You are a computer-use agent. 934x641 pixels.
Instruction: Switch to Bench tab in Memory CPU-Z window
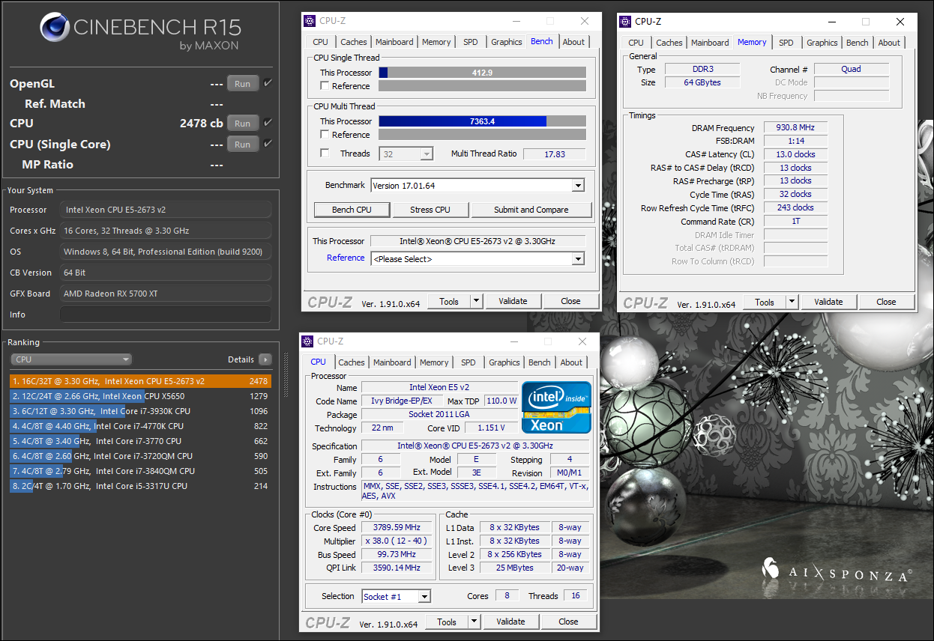pos(858,43)
